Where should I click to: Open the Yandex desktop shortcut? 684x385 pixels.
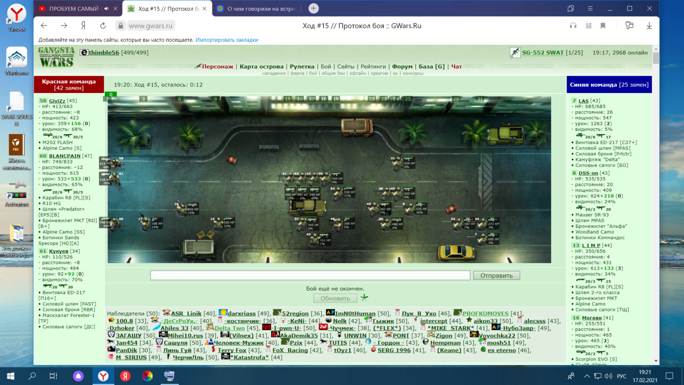pos(17,17)
